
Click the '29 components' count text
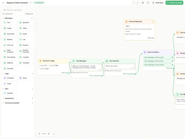tap(7, 14)
